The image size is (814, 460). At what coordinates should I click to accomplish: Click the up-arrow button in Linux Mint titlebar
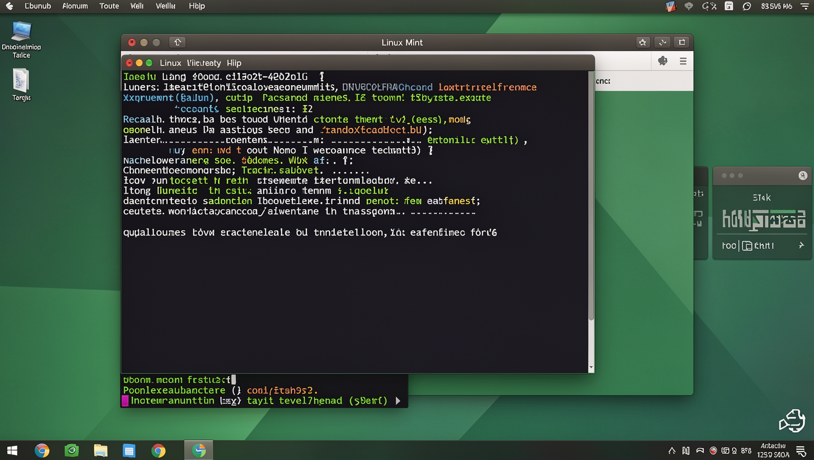click(x=178, y=42)
